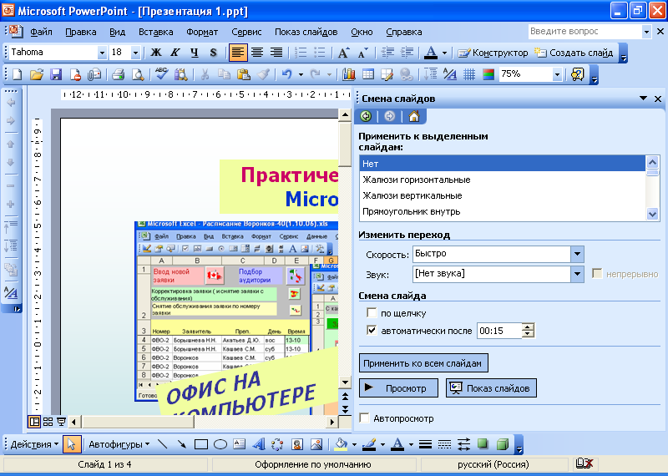Insert a table
Screen dimensions: 668x476
click(368, 75)
